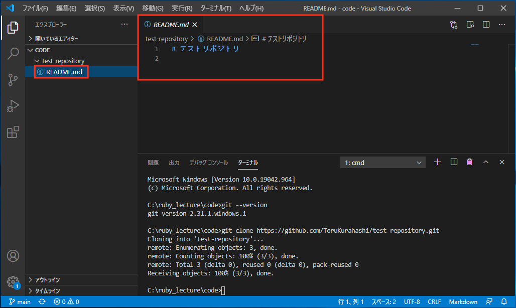Open the 編集(E) menu

point(66,8)
